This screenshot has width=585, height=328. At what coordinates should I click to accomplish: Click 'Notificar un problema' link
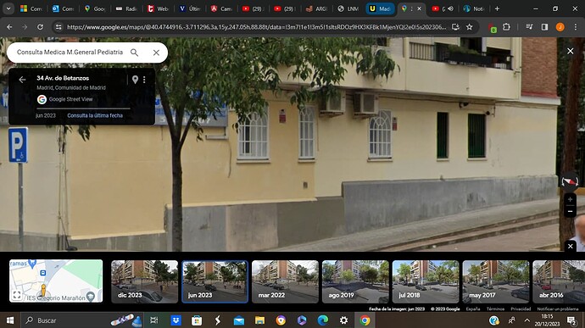(x=557, y=309)
